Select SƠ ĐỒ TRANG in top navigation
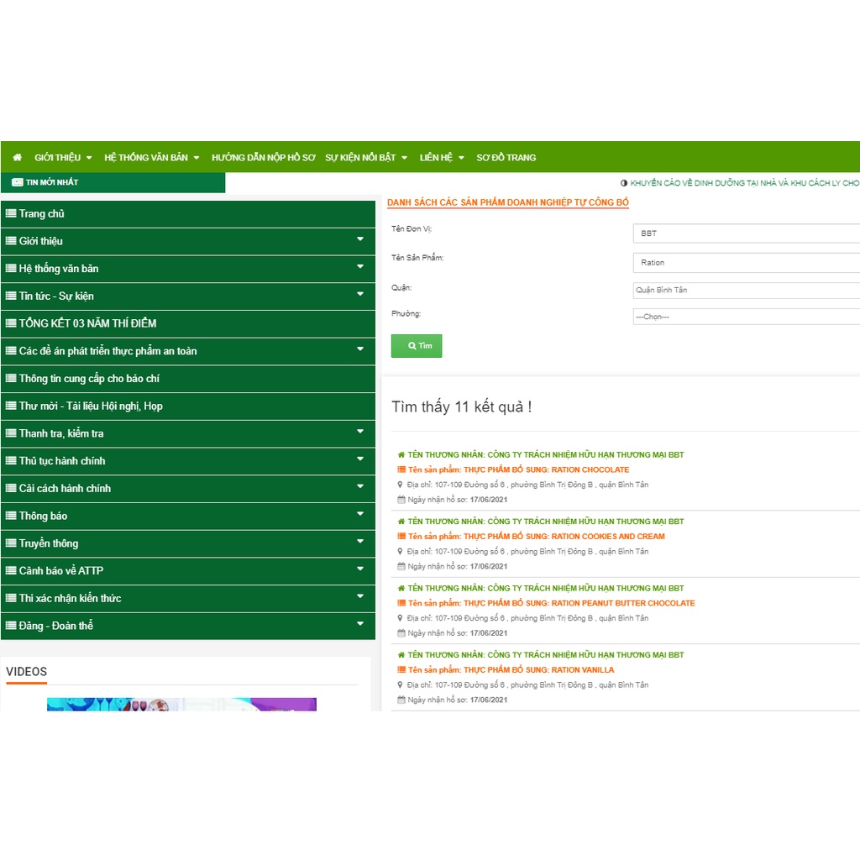860x860 pixels. coord(506,158)
